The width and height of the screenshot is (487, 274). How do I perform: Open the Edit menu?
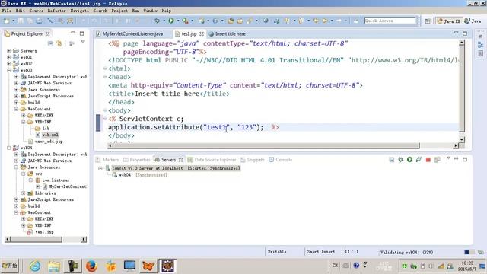[x=21, y=11]
